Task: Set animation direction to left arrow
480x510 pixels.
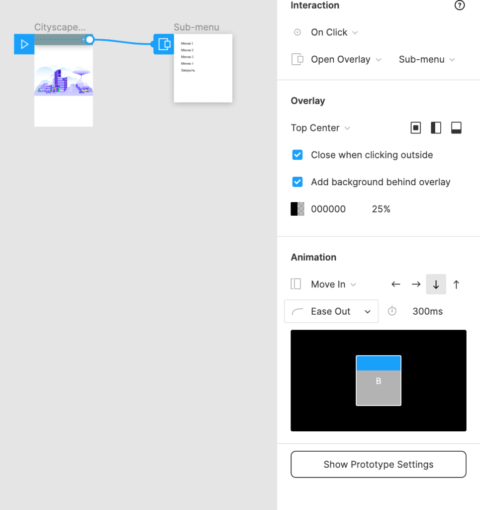Action: [396, 284]
